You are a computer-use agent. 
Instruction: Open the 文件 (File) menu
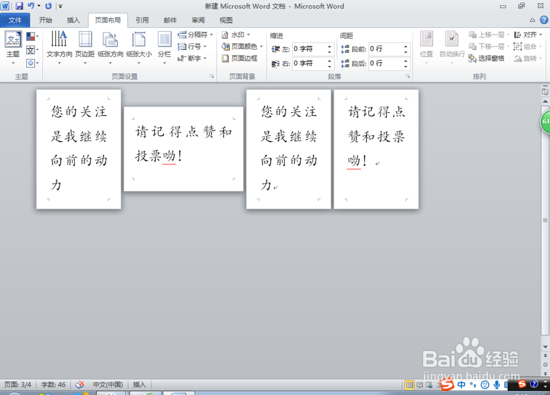[15, 20]
